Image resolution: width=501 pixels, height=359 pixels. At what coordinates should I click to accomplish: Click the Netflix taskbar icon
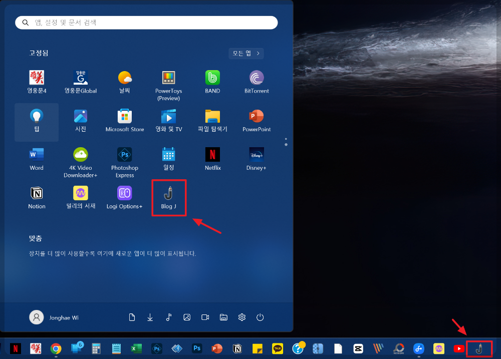tap(16, 348)
